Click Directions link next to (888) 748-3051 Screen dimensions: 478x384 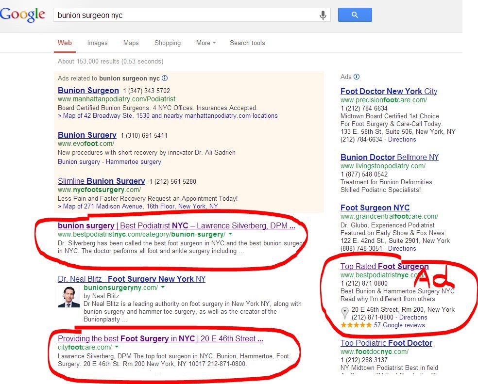tap(402, 248)
